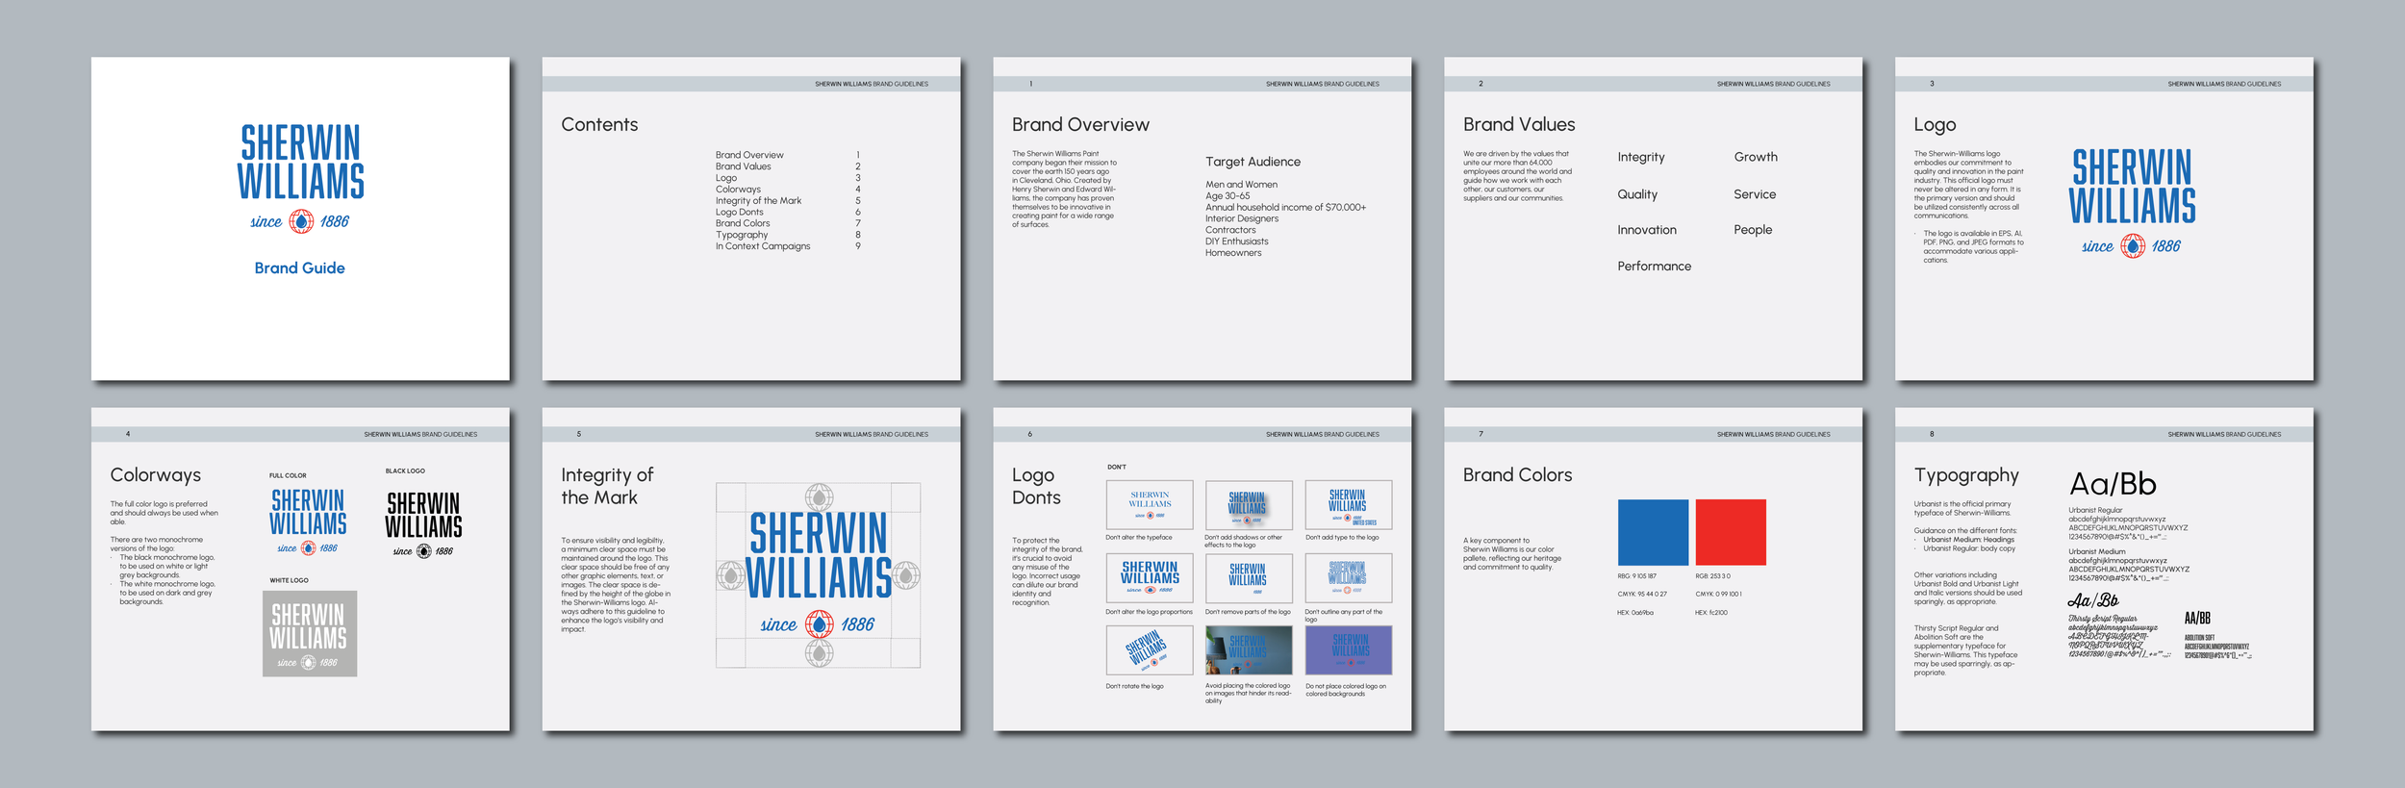Viewport: 2405px width, 788px height.
Task: Click the logo placed on photo example
Action: [x=1249, y=650]
